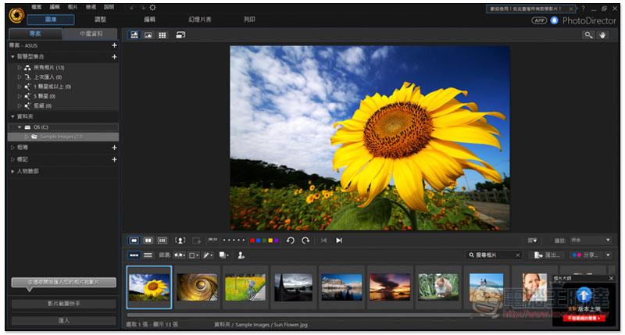Select the magnifier zoom tool
Screen dimensions: 625x335
588,35
